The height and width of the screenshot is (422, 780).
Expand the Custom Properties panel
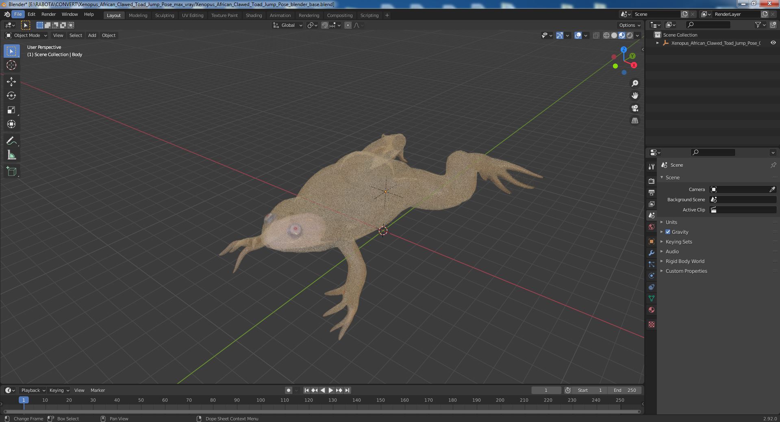[686, 271]
